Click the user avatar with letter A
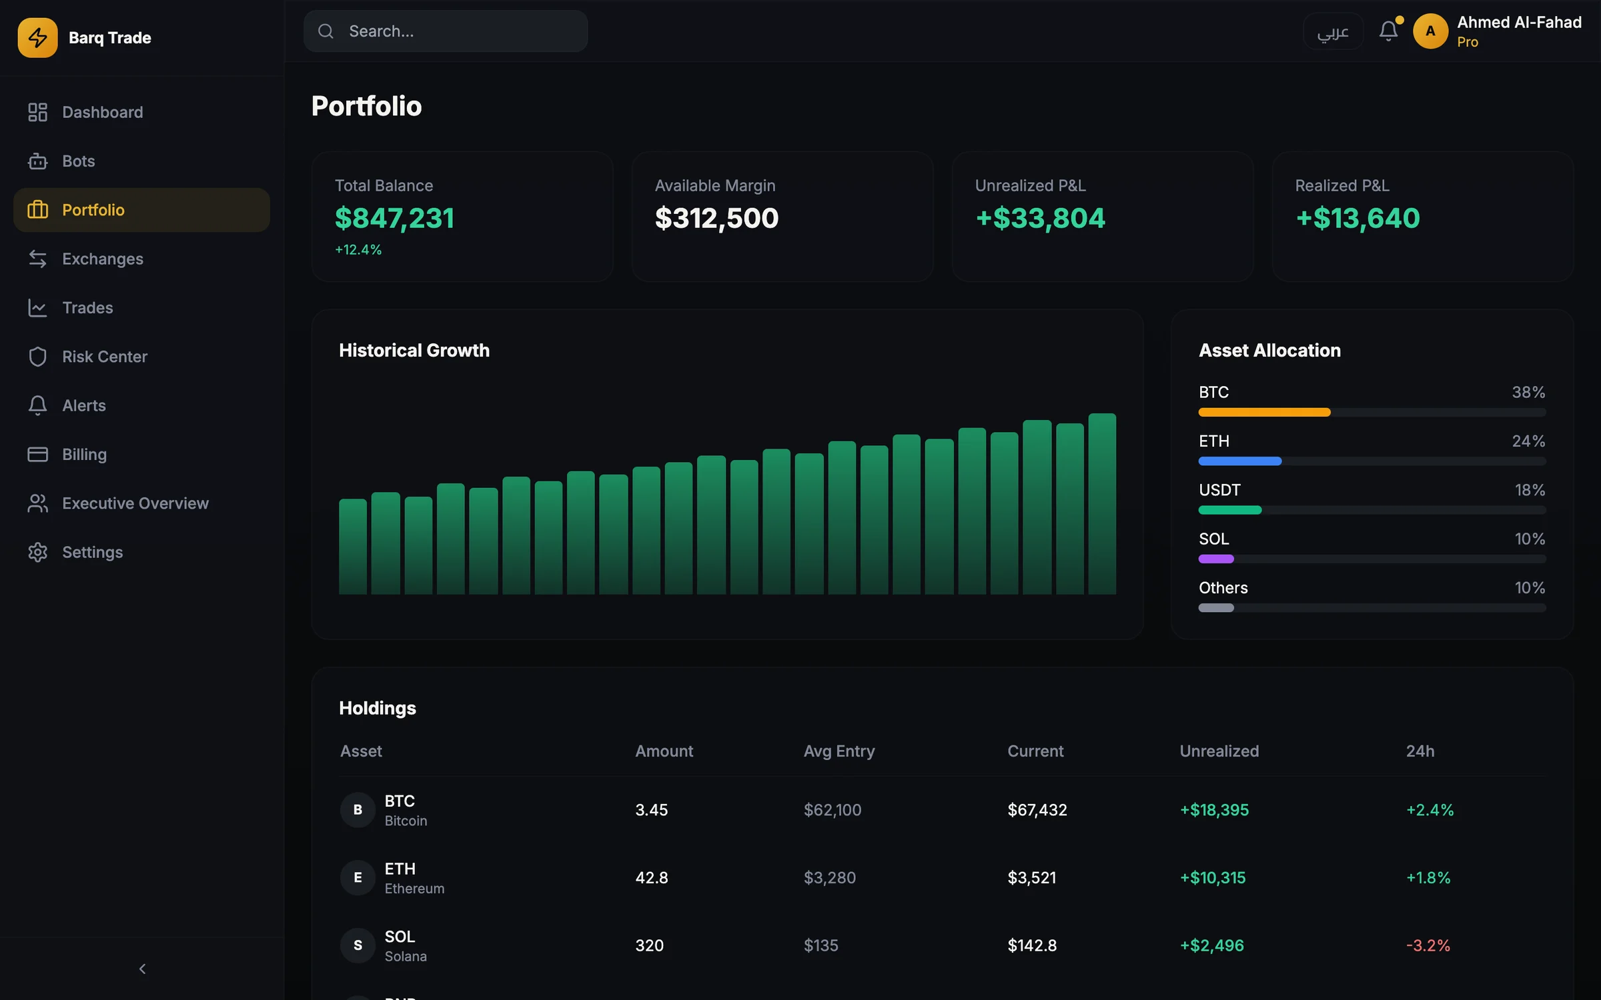This screenshot has height=1000, width=1601. pos(1430,31)
